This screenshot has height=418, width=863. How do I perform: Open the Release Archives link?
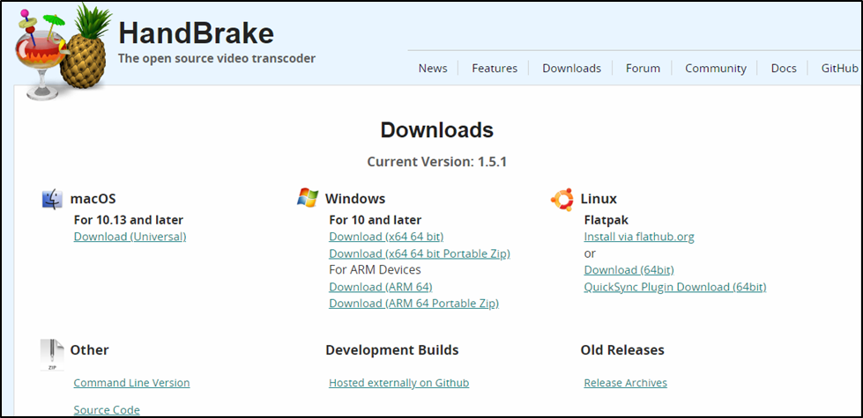[x=625, y=383]
